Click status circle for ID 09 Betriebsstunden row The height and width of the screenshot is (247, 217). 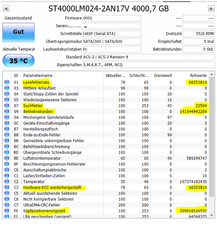pyautogui.click(x=7, y=111)
